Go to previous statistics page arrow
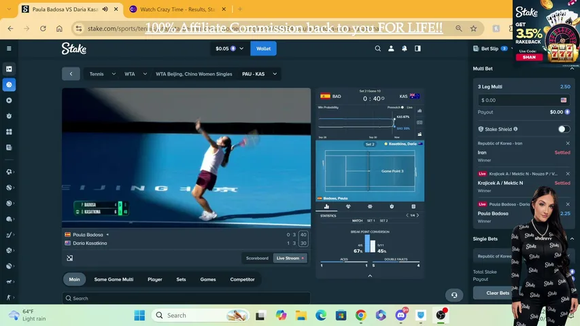Image resolution: width=580 pixels, height=326 pixels. (x=407, y=215)
